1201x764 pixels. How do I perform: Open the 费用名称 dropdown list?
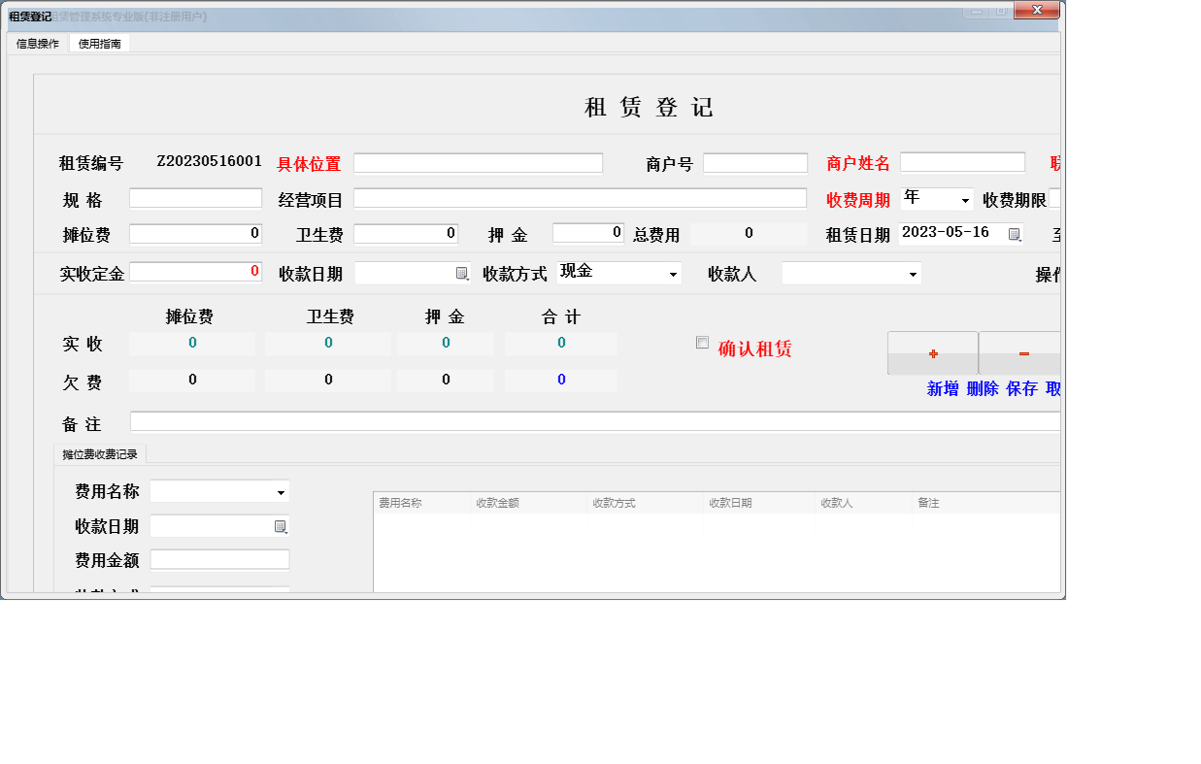pos(281,492)
